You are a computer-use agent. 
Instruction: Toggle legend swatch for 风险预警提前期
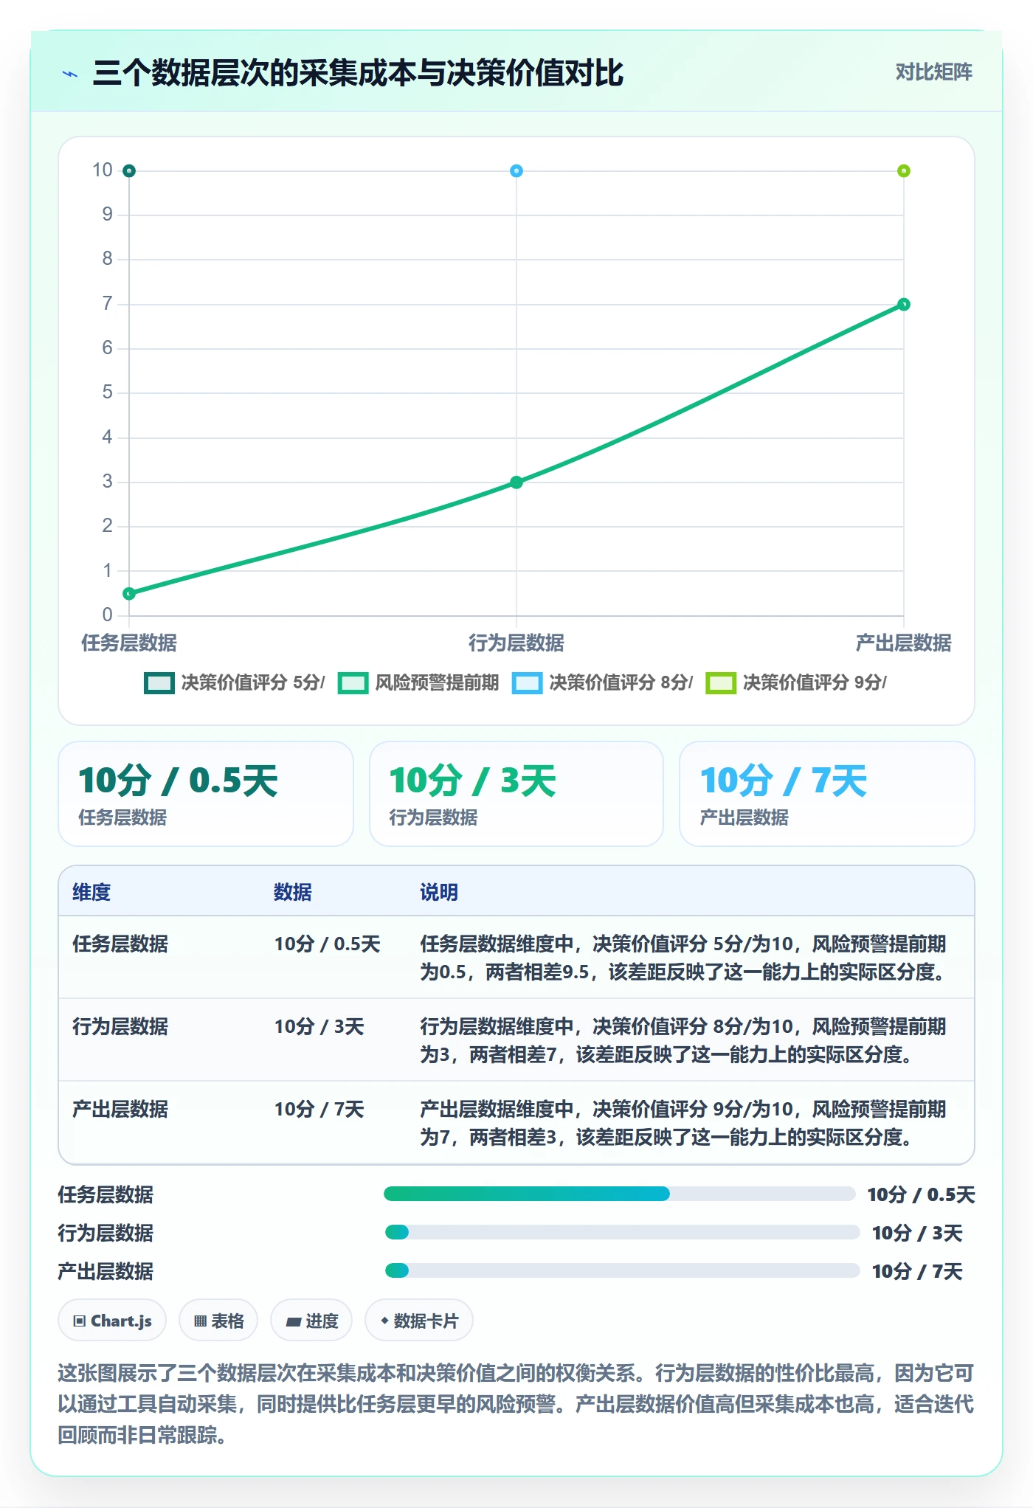(x=353, y=683)
